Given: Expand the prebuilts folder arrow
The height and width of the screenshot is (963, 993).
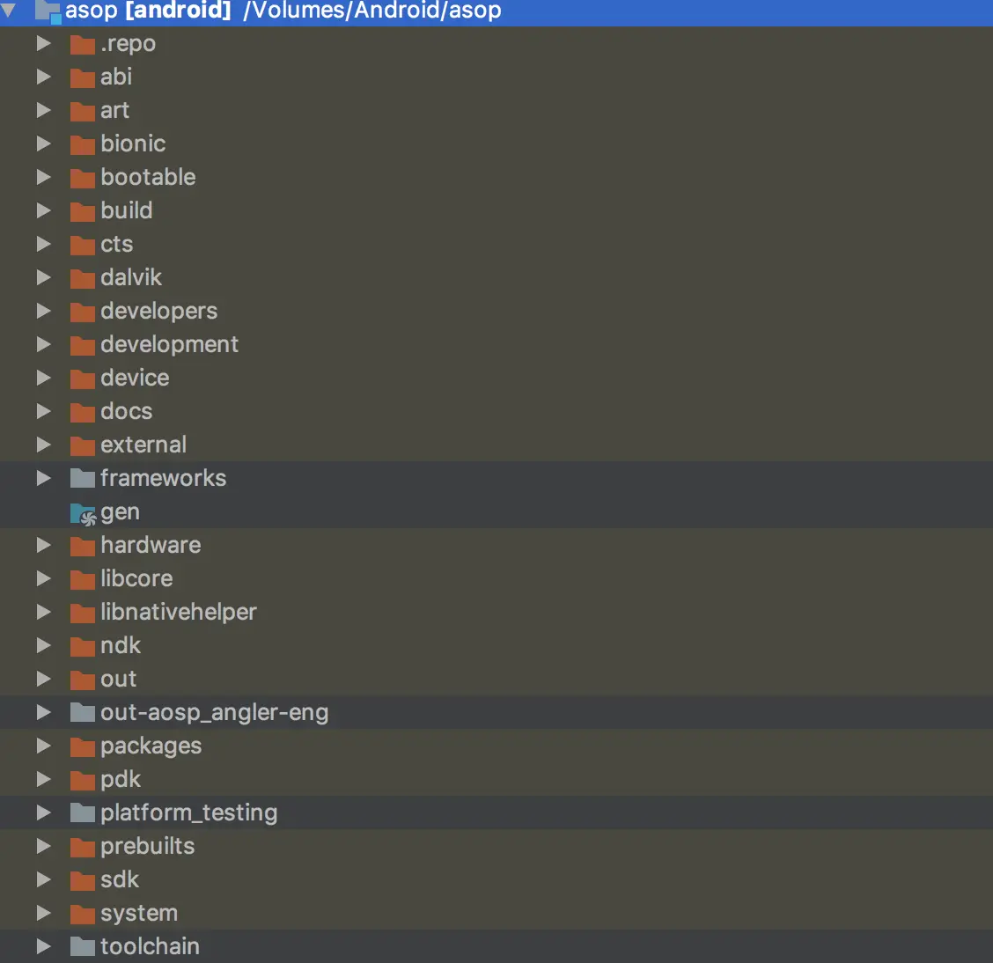Looking at the screenshot, I should click(x=44, y=846).
